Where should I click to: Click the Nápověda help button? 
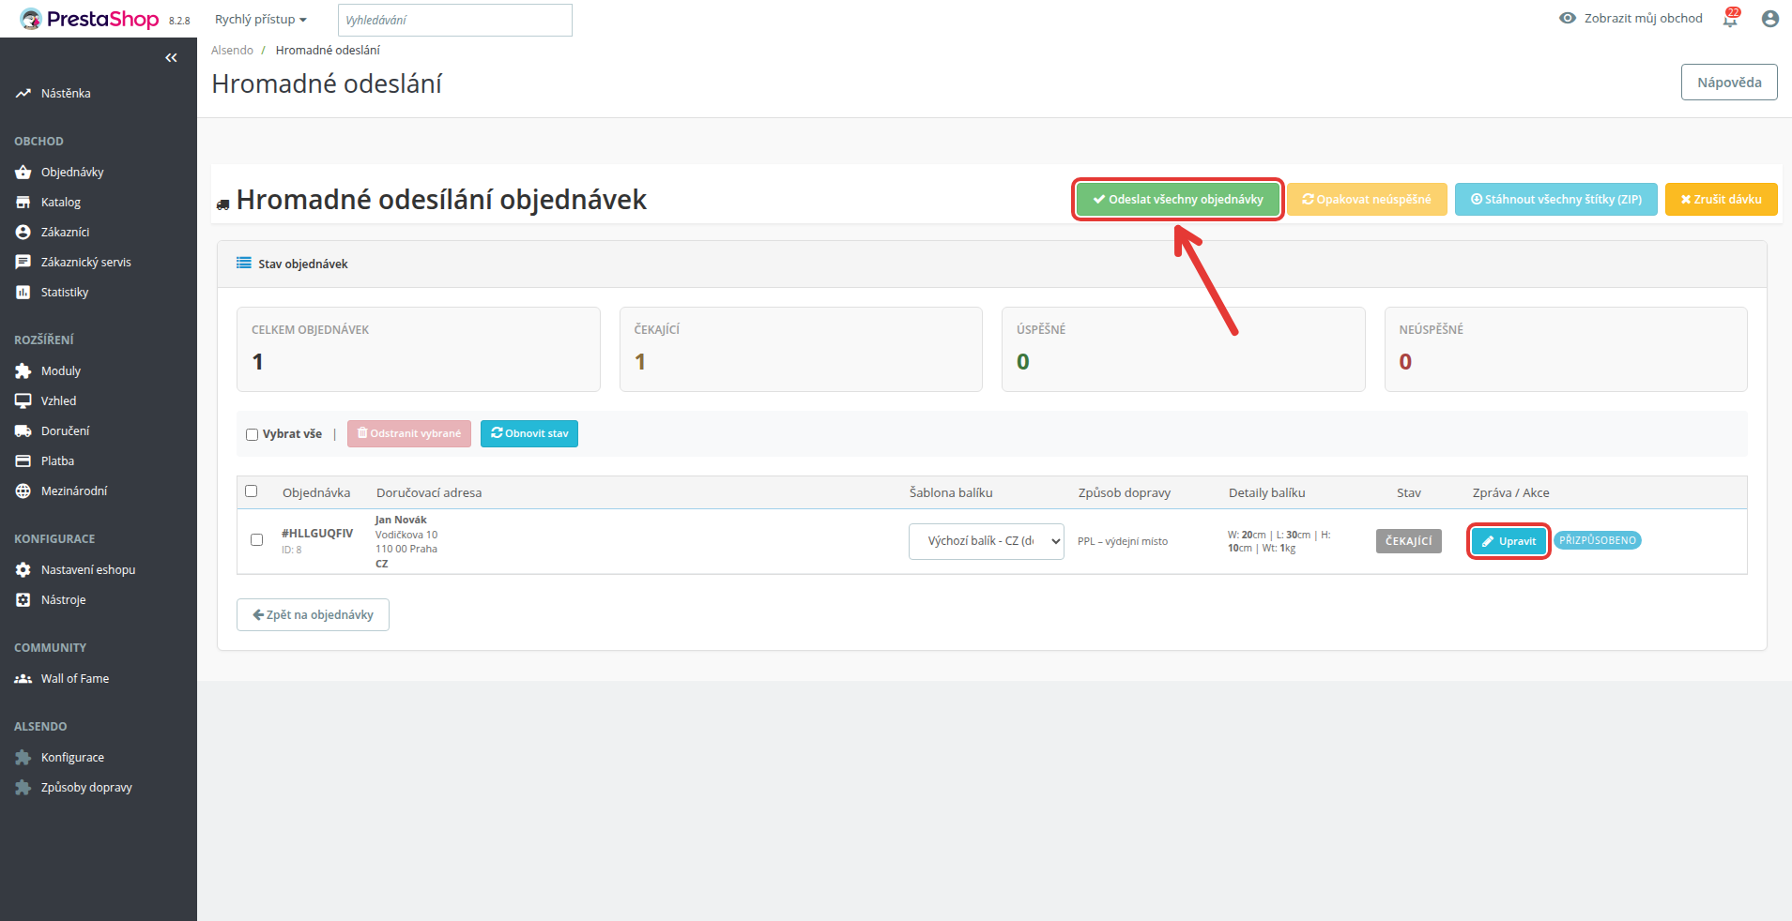(1729, 83)
